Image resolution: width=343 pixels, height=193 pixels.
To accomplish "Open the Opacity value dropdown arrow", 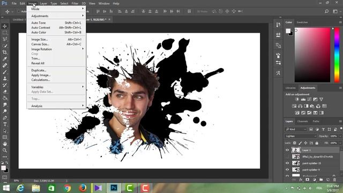I will pyautogui.click(x=340, y=136).
